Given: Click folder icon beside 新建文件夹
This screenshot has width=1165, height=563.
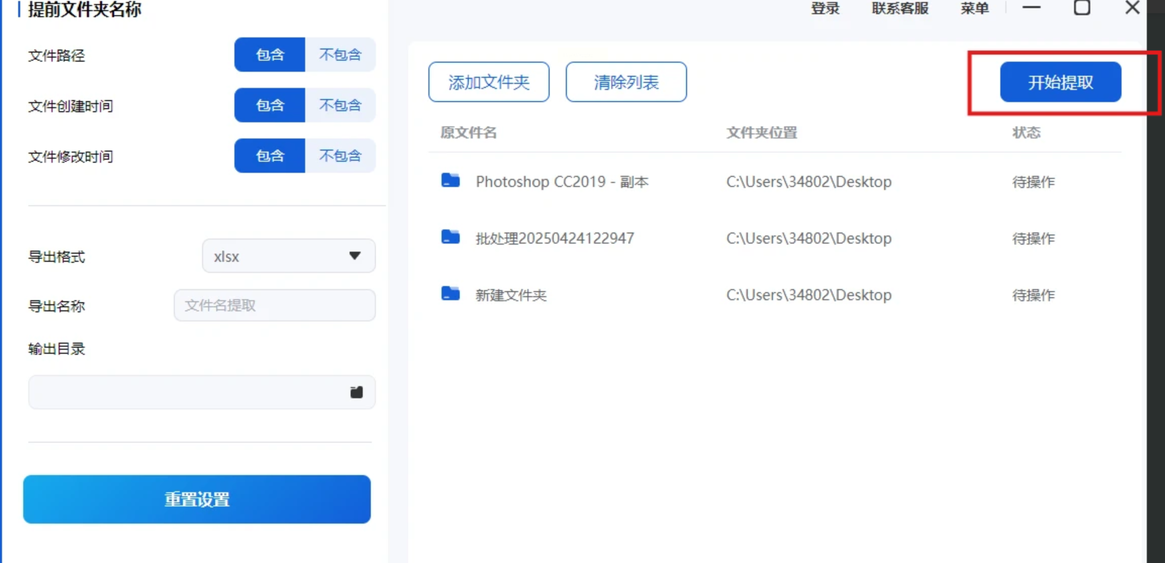Looking at the screenshot, I should [450, 294].
